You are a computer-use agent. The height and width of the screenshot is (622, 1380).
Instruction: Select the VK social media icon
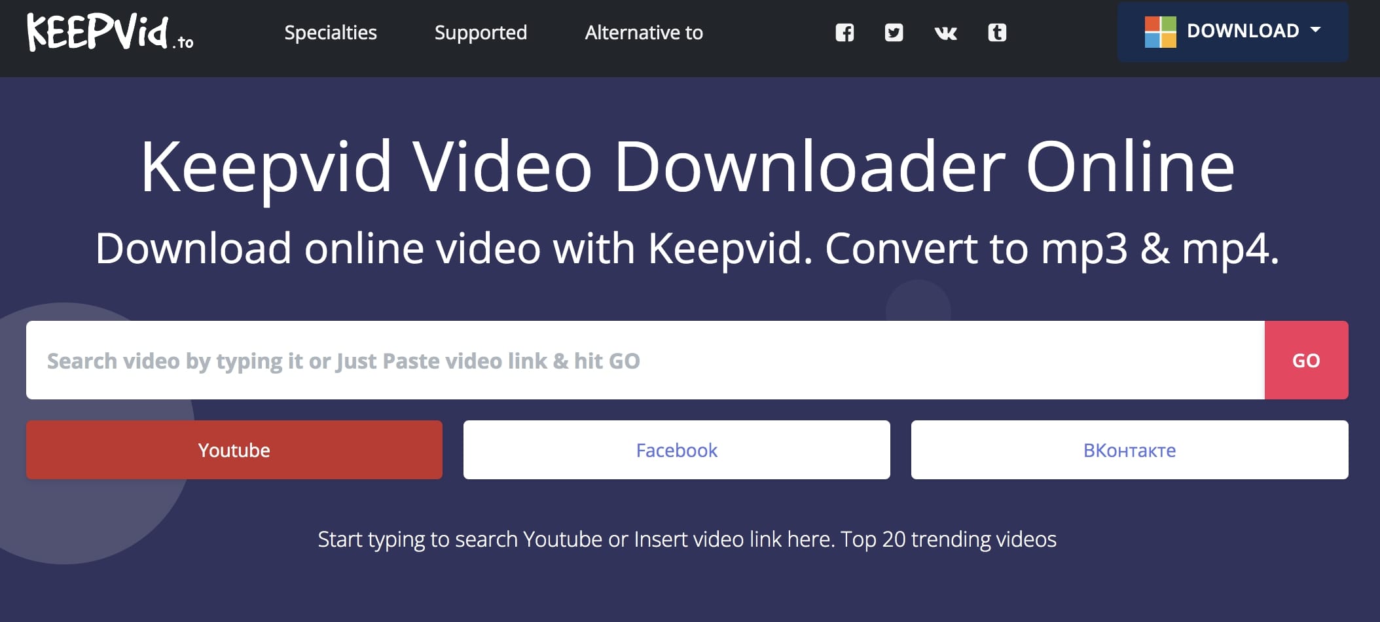946,33
